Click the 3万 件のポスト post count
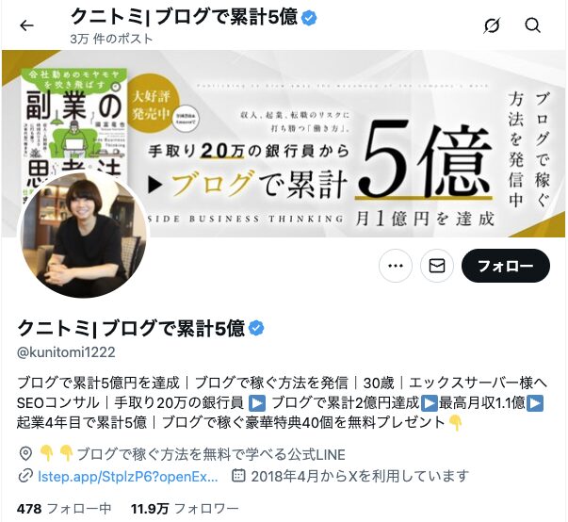The height and width of the screenshot is (522, 568). tap(111, 39)
